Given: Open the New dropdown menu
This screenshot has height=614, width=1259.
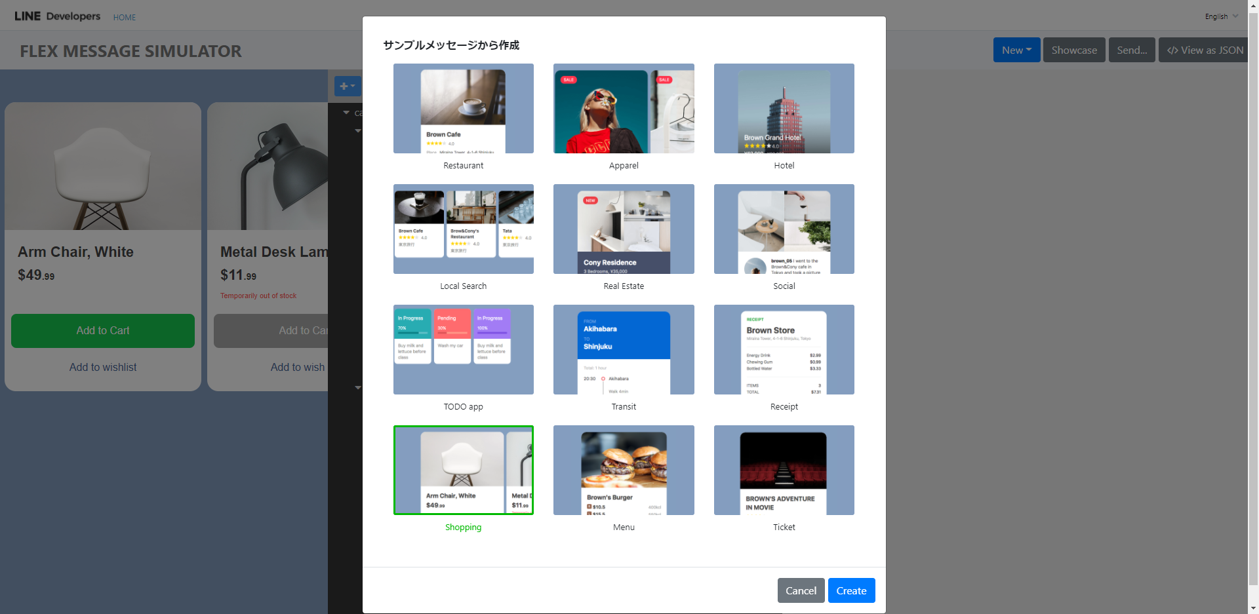Looking at the screenshot, I should pyautogui.click(x=1016, y=50).
